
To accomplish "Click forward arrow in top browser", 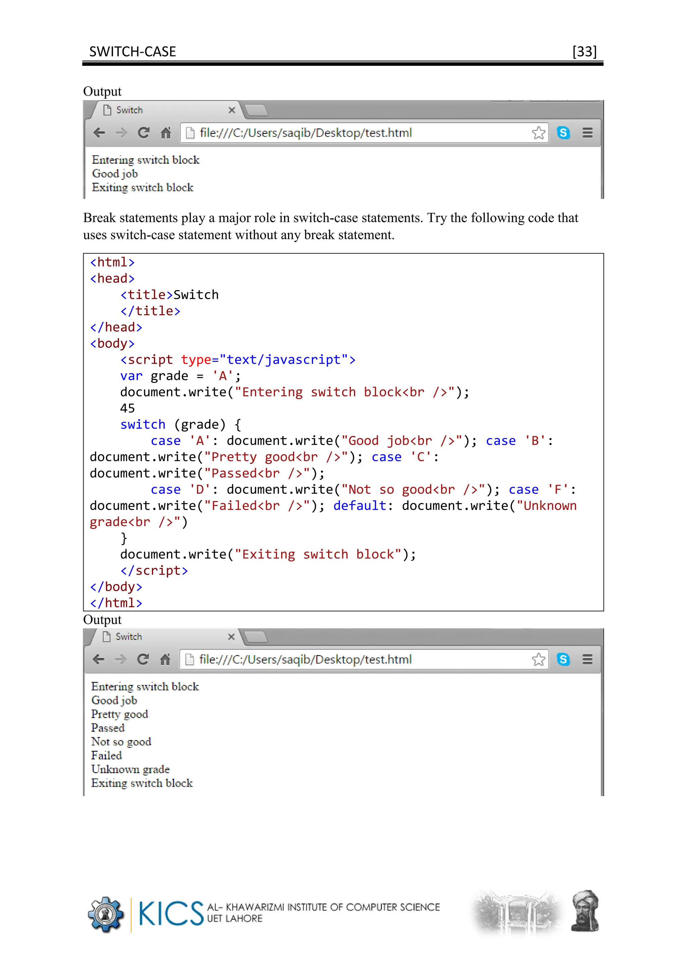I will (121, 133).
